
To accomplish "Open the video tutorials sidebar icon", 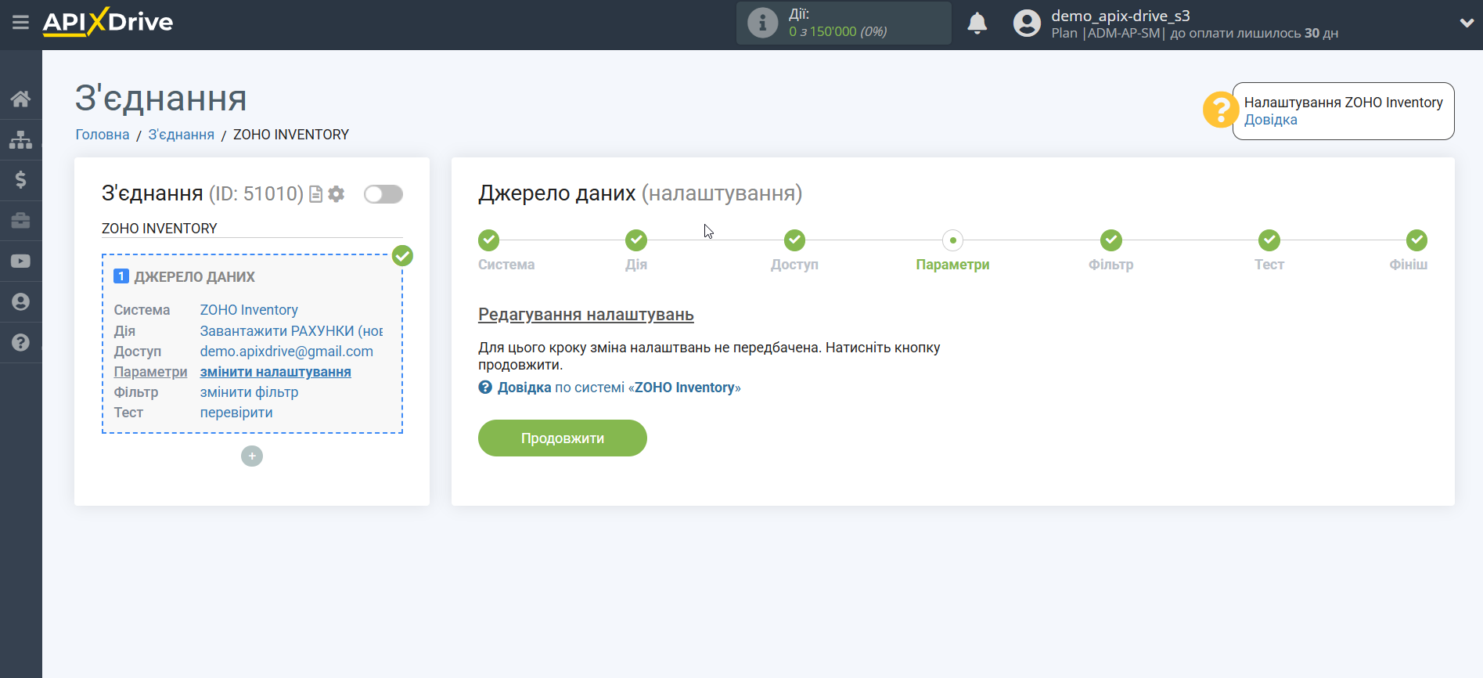I will click(x=21, y=261).
